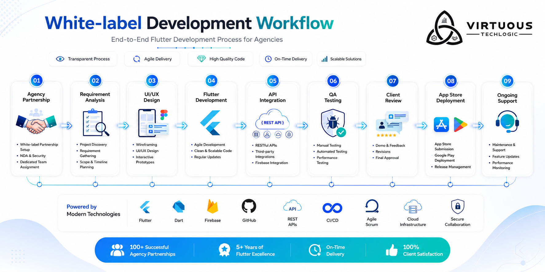545x272 pixels.
Task: Click the Agile Scrum loop icon
Action: click(x=372, y=206)
